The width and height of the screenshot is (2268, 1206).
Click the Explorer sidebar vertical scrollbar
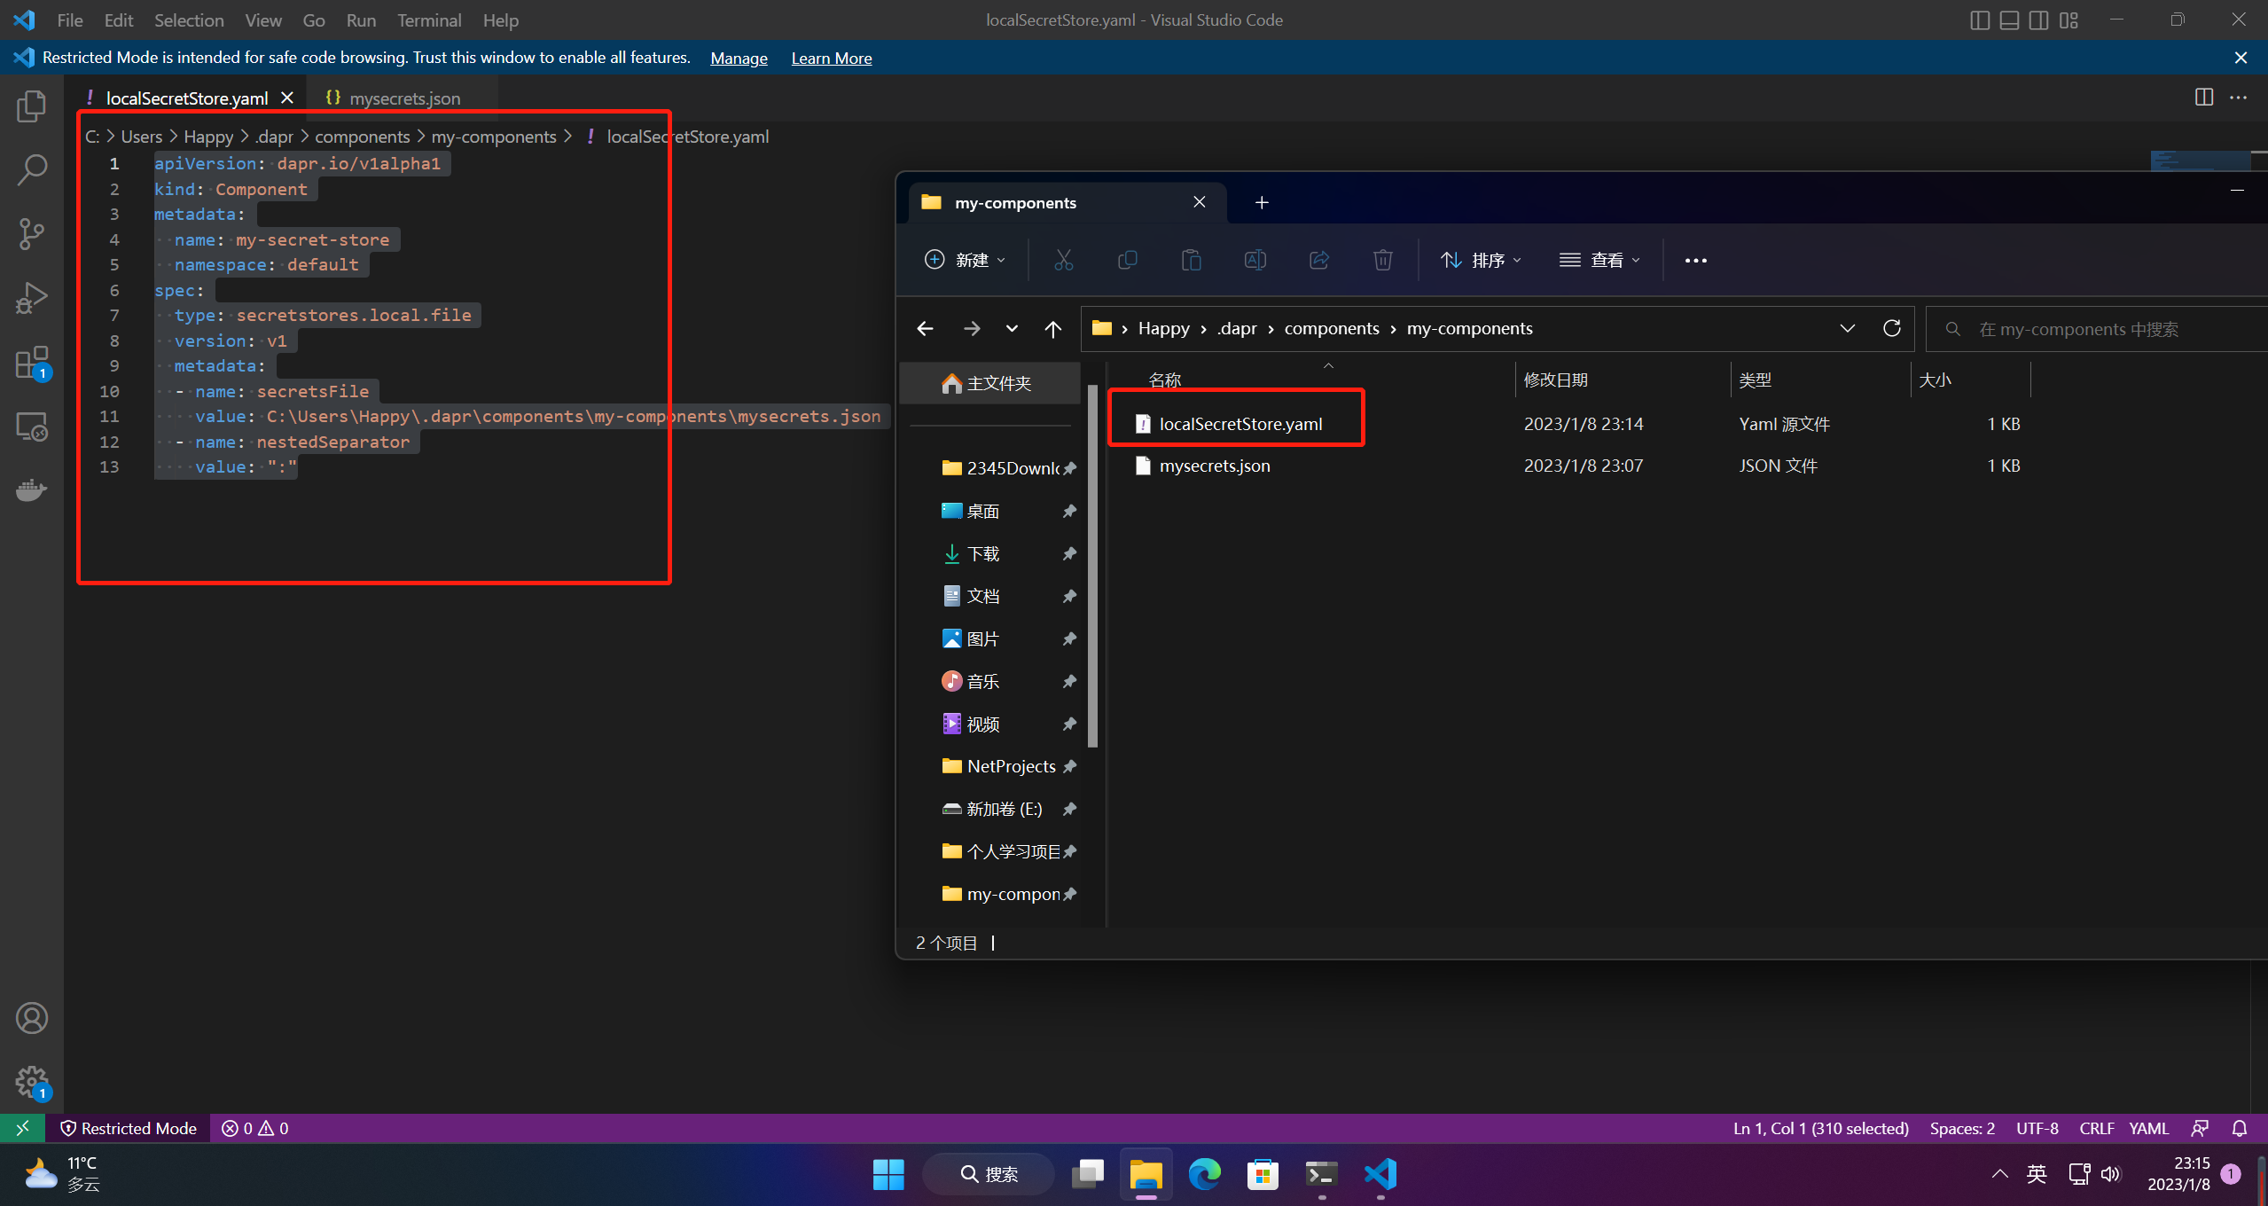tap(1092, 568)
